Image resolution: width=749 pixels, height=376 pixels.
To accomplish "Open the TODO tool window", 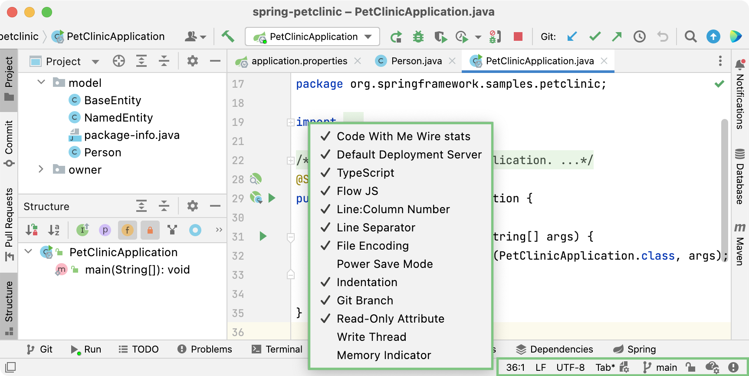I will [138, 350].
